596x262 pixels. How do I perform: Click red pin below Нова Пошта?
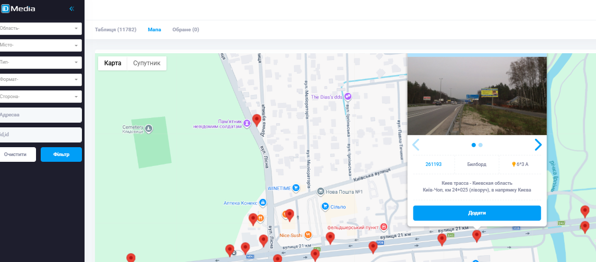tap(330, 239)
